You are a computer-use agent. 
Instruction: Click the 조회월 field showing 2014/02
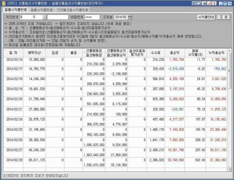click(121, 17)
